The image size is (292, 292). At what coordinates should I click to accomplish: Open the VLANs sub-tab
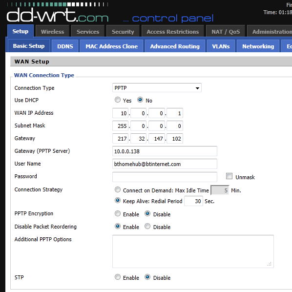221,46
